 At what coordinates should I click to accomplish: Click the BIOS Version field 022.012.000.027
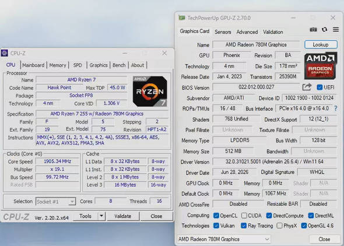[256, 87]
